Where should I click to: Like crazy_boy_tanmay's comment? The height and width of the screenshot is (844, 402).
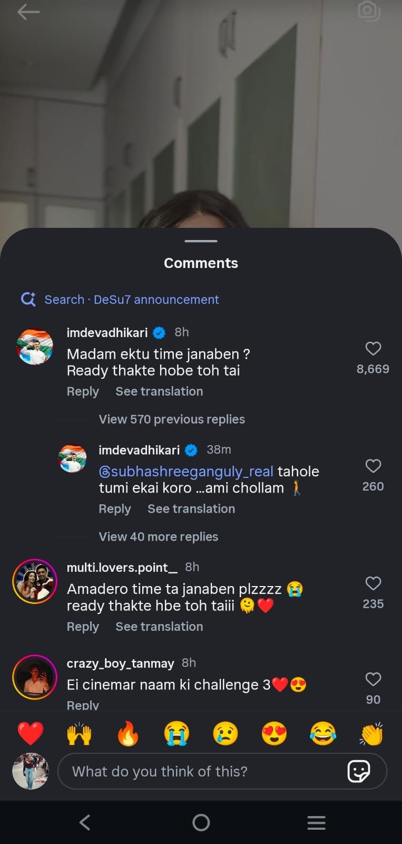point(373,679)
